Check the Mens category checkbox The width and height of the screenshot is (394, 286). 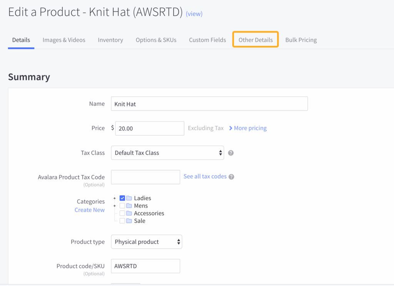coord(122,206)
